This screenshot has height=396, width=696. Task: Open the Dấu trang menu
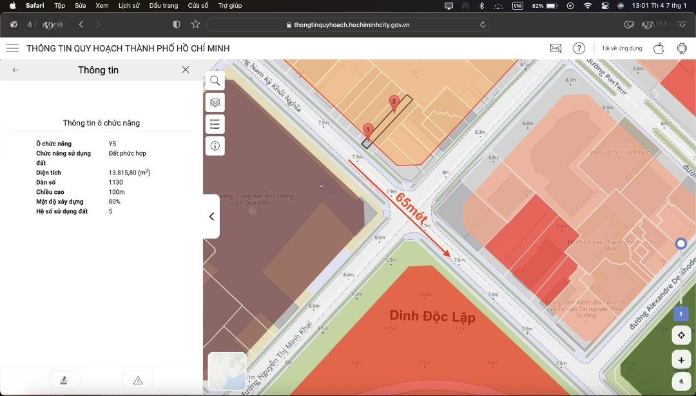pos(163,6)
